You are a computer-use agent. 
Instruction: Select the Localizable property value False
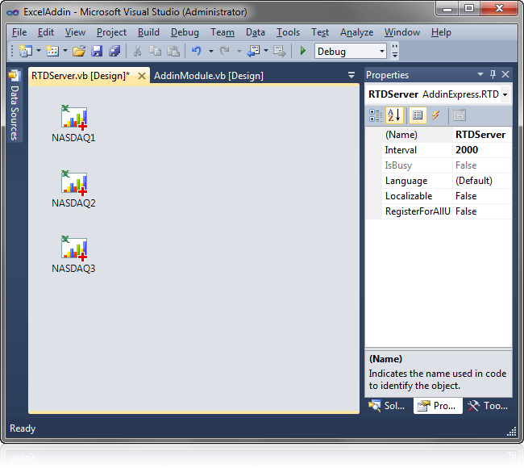click(x=480, y=196)
